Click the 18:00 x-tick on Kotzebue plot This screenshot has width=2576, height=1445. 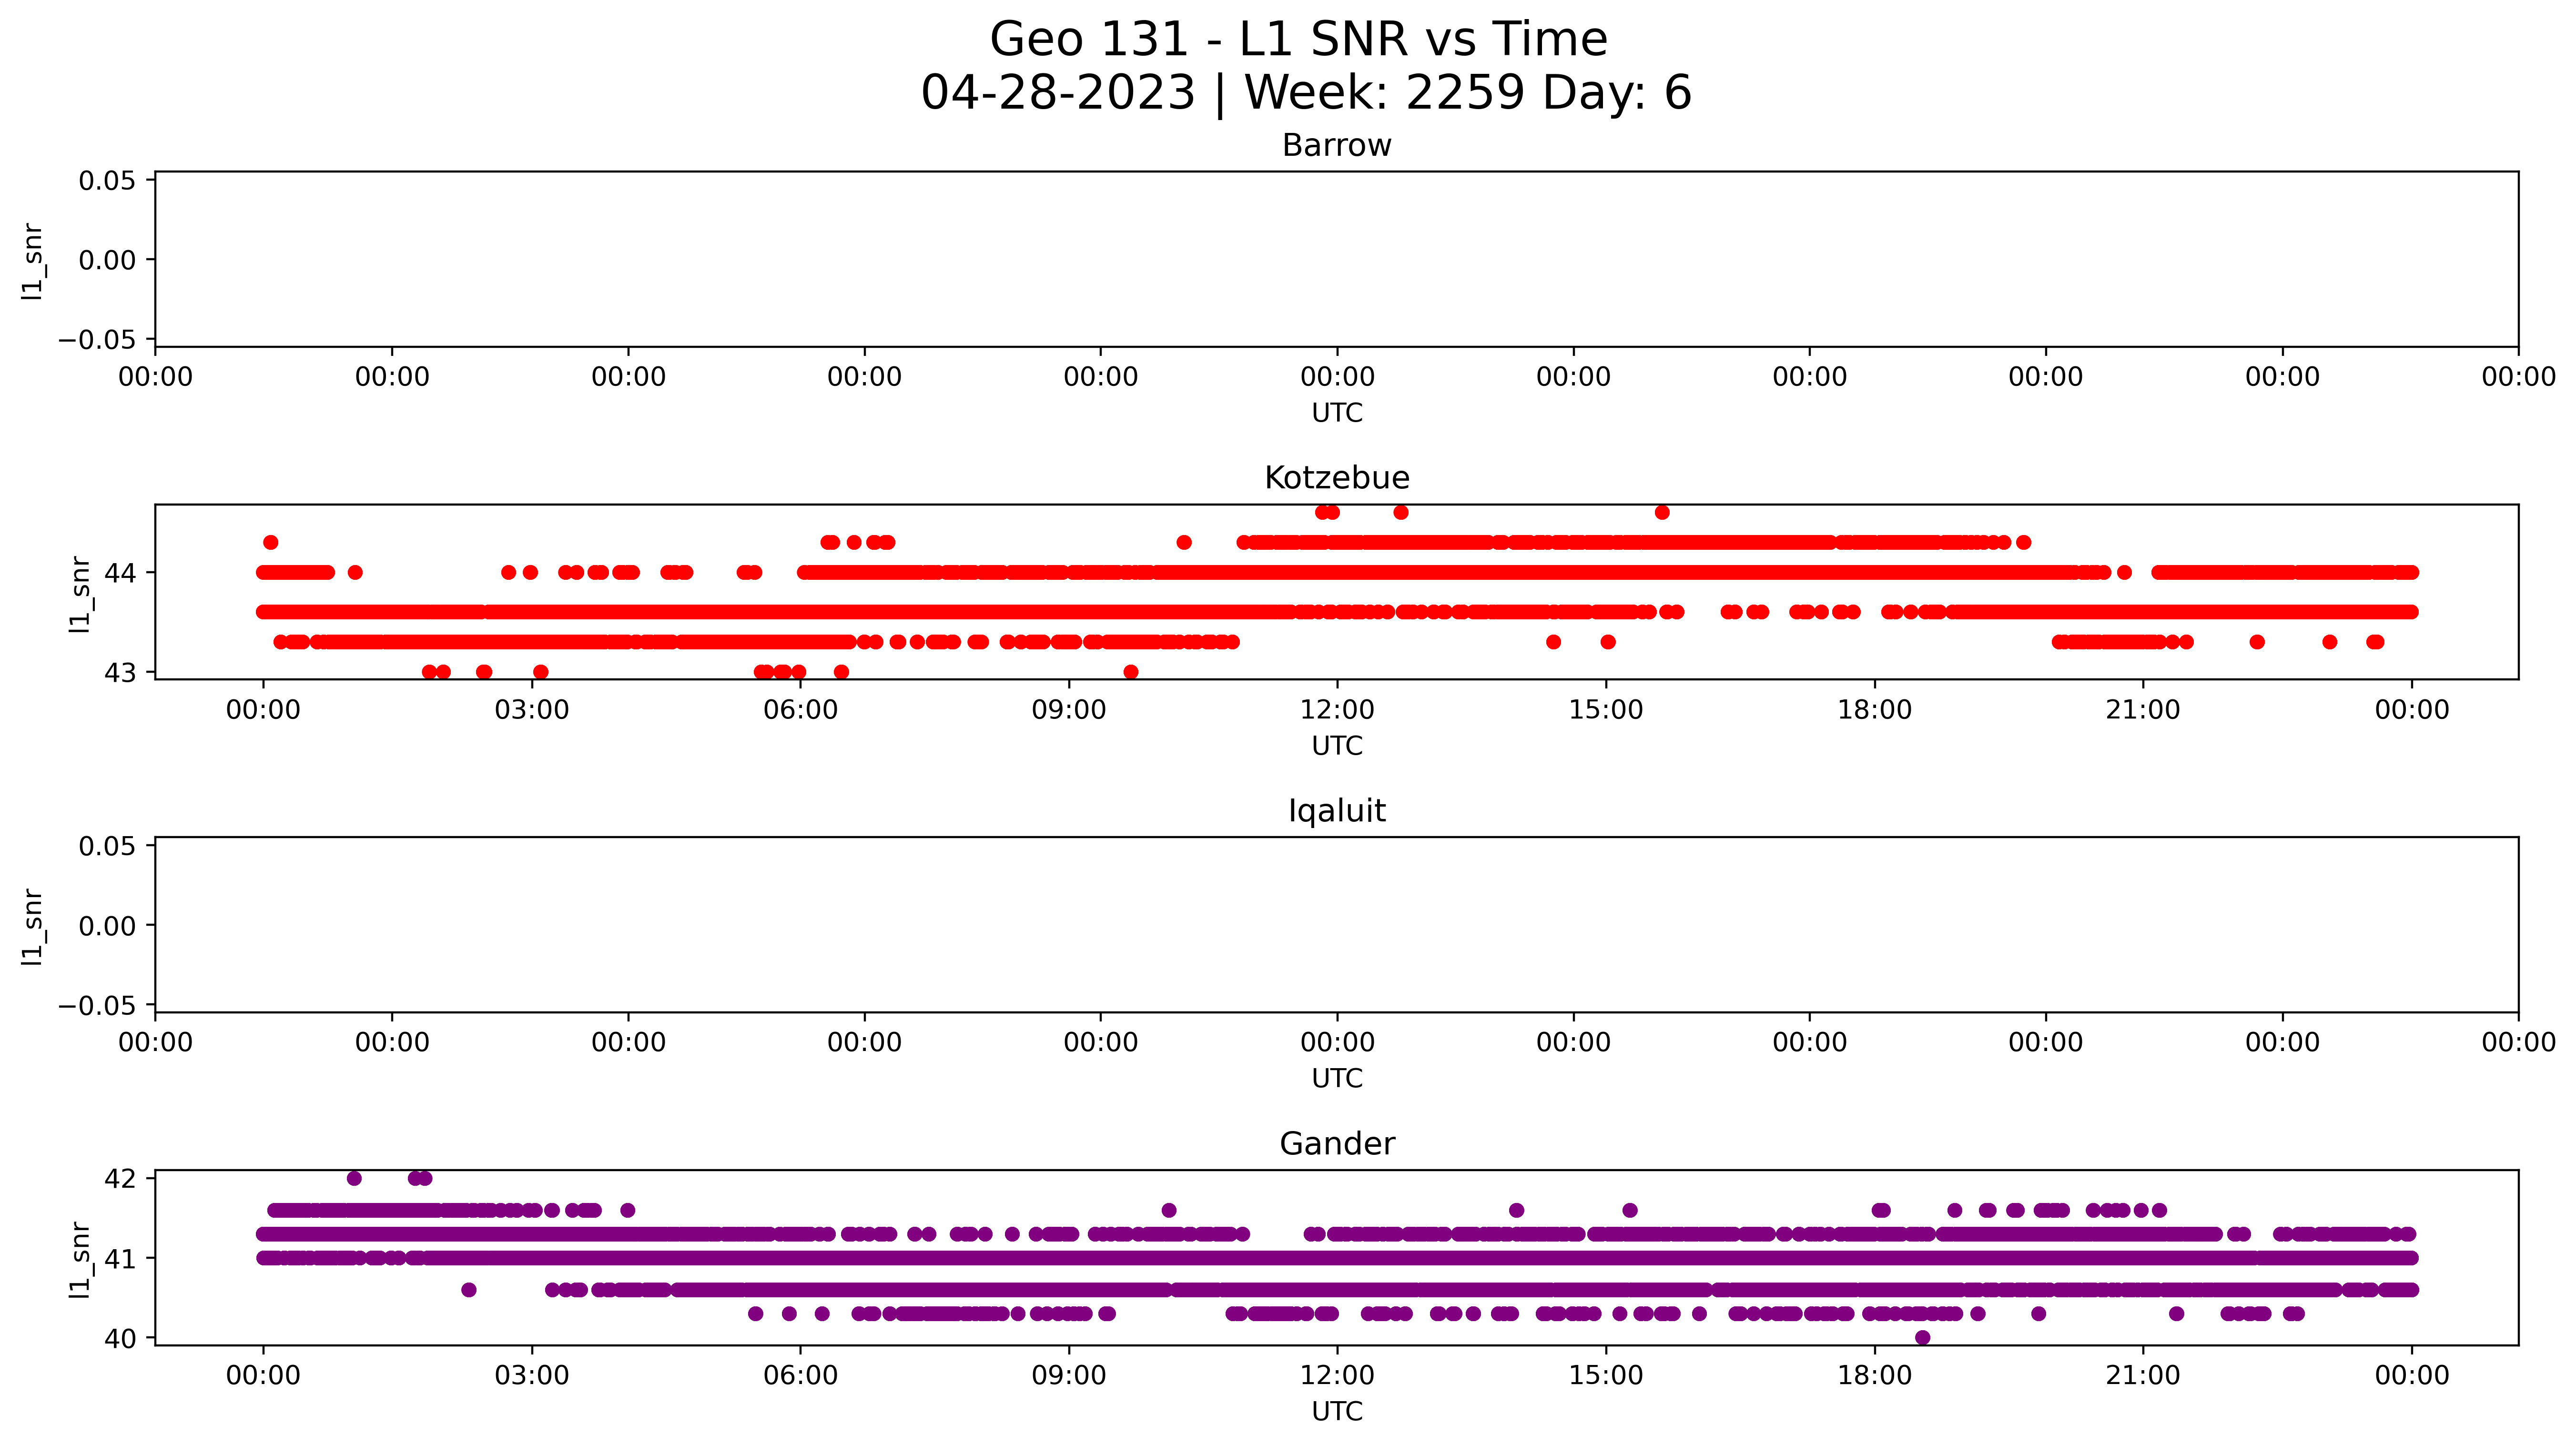(x=1874, y=710)
